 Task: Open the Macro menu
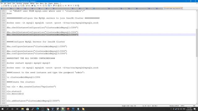(42, 3)
